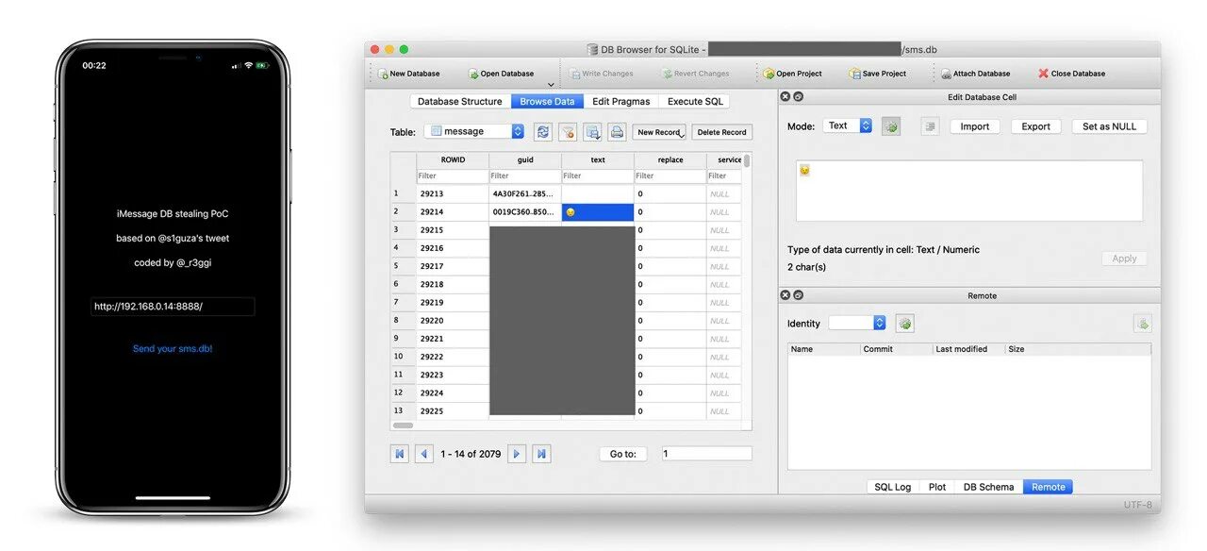Switch to the DB Schema tab
The height and width of the screenshot is (551, 1207).
988,487
